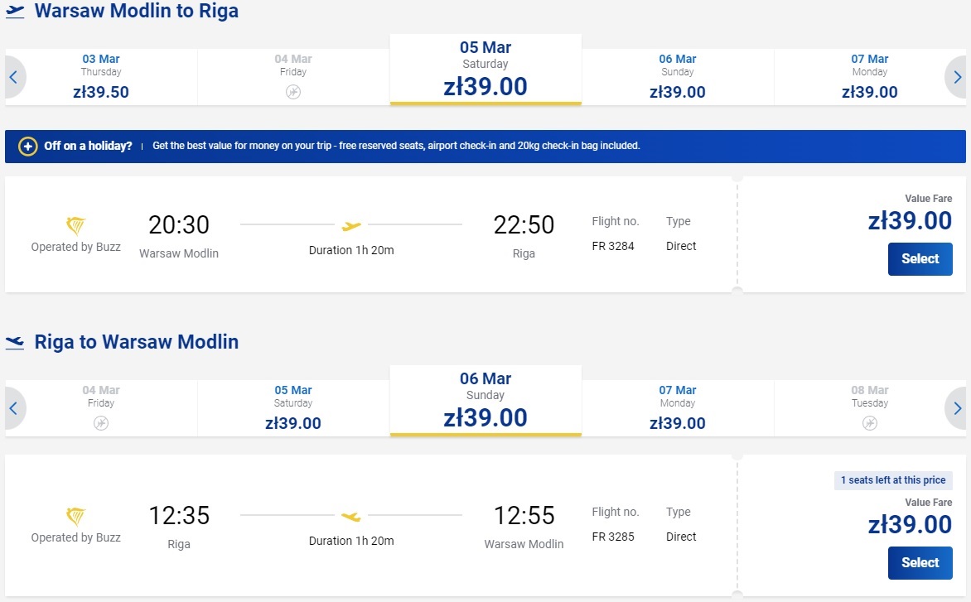Click the 20:30 departure time
971x602 pixels.
point(179,225)
